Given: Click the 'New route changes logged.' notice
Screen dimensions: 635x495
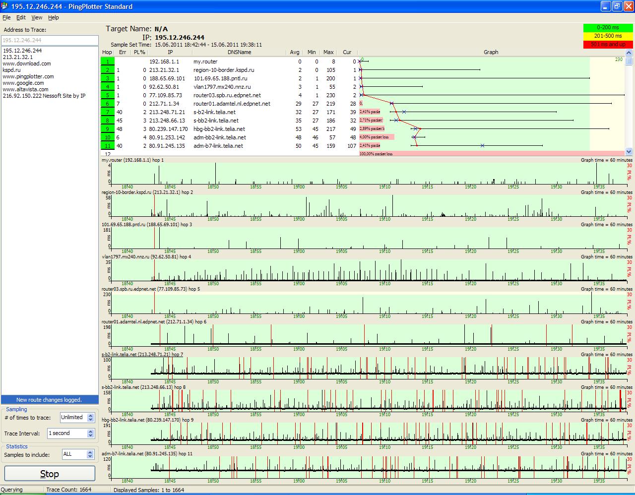Looking at the screenshot, I should click(49, 400).
